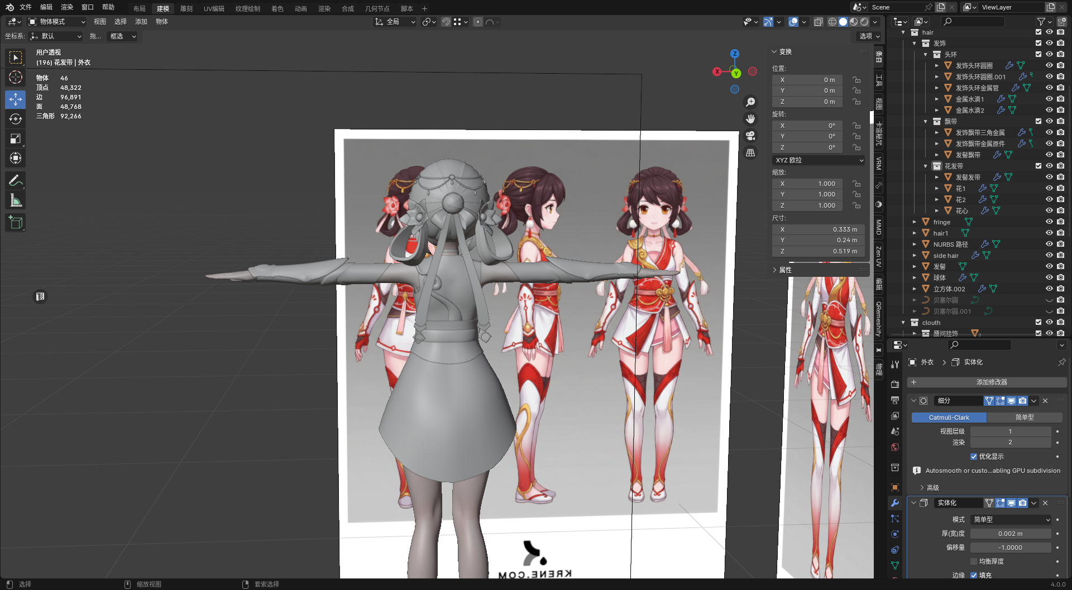
Task: Toggle camera view with the camera gizmo
Action: 750,136
